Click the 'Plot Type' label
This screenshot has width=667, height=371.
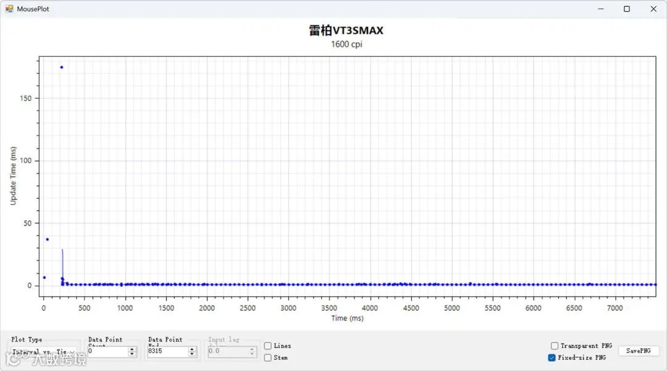point(27,340)
